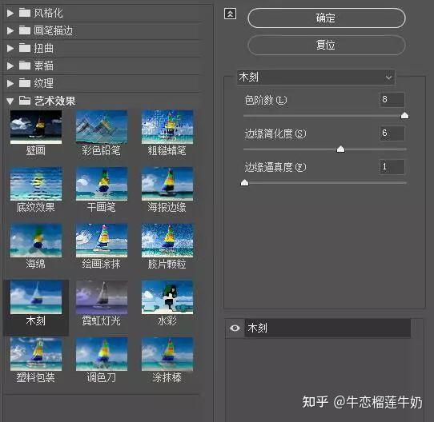This screenshot has height=422, width=434.
Task: Click the 色阶数 value field
Action: pyautogui.click(x=392, y=99)
